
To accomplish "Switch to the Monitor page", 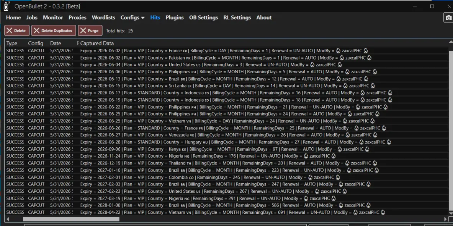I will 53,18.
